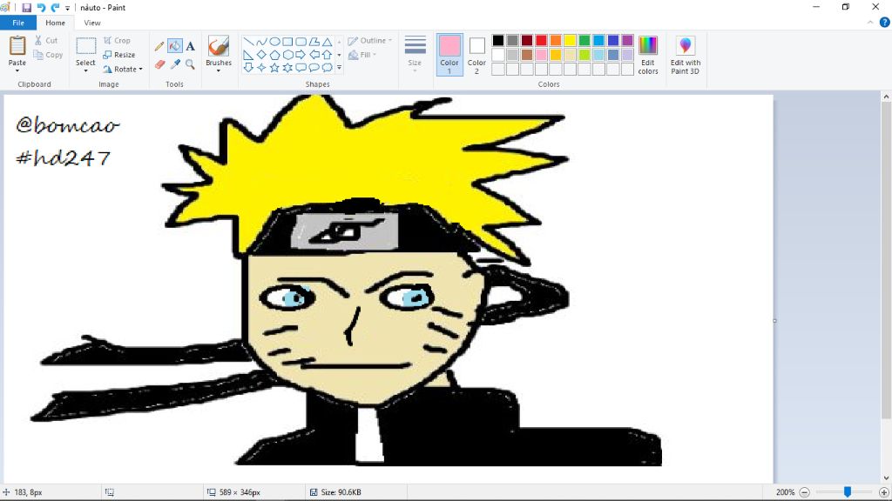Select the Magnifier tool
892x501 pixels.
tap(190, 64)
